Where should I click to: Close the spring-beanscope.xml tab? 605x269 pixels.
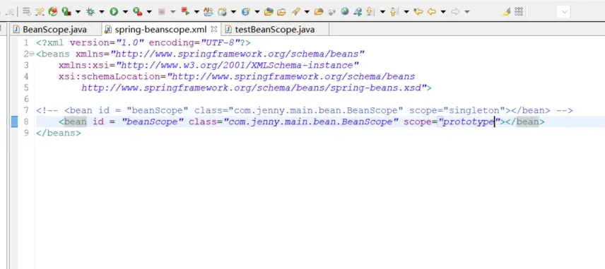(x=214, y=29)
